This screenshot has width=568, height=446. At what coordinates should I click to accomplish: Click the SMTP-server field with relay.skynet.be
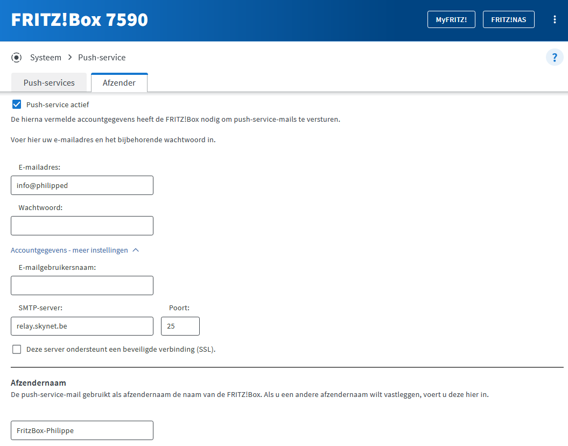[x=82, y=326]
